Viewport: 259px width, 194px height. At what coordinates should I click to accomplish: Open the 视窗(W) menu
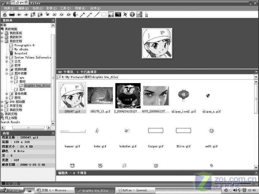pos(80,8)
